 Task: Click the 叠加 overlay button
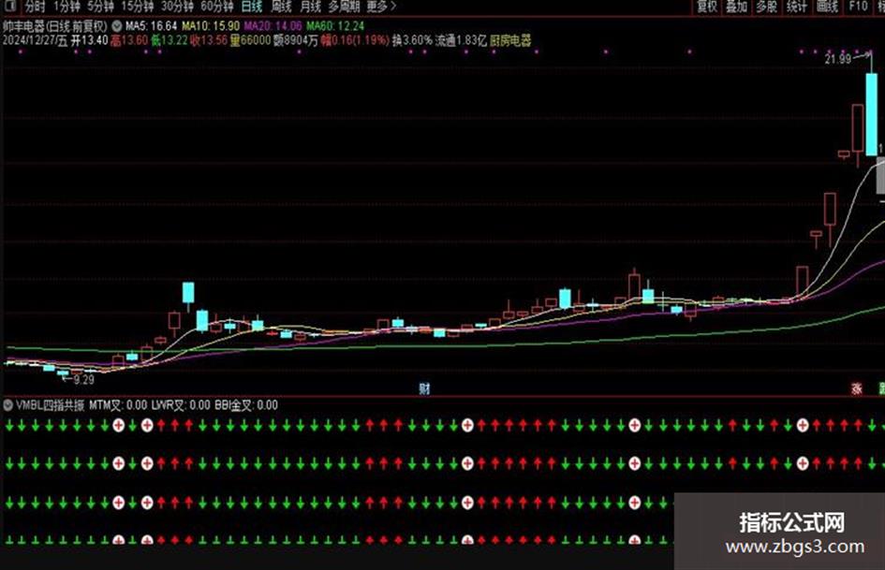click(x=736, y=7)
